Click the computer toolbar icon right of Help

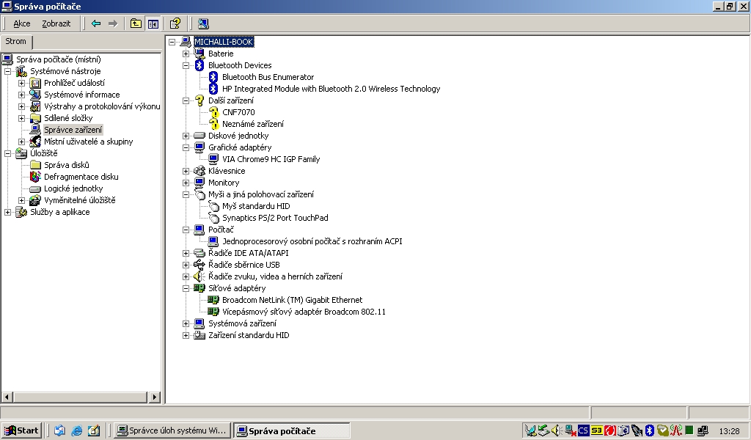(x=202, y=23)
